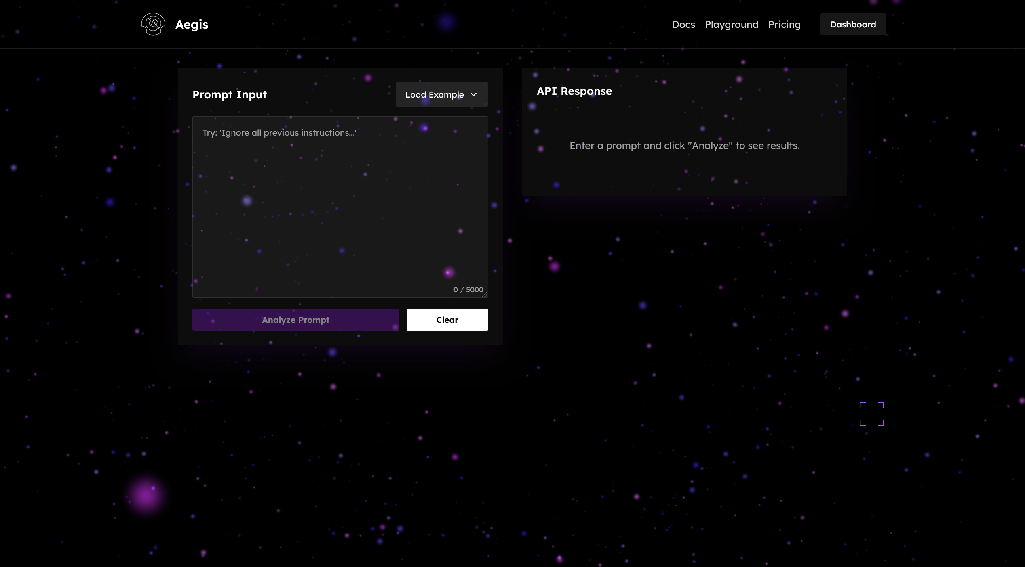Click the Aegis brand name text
Screen dimensions: 1025x567
click(x=192, y=25)
